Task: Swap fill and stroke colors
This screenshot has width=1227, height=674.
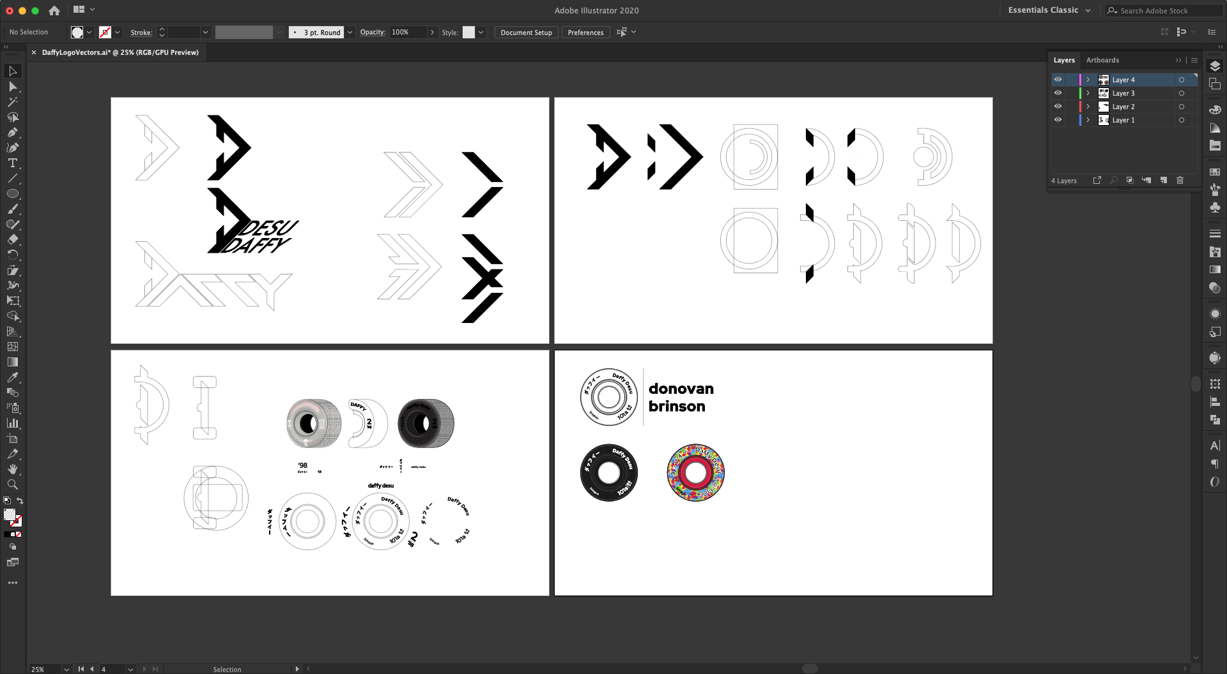Action: point(20,501)
